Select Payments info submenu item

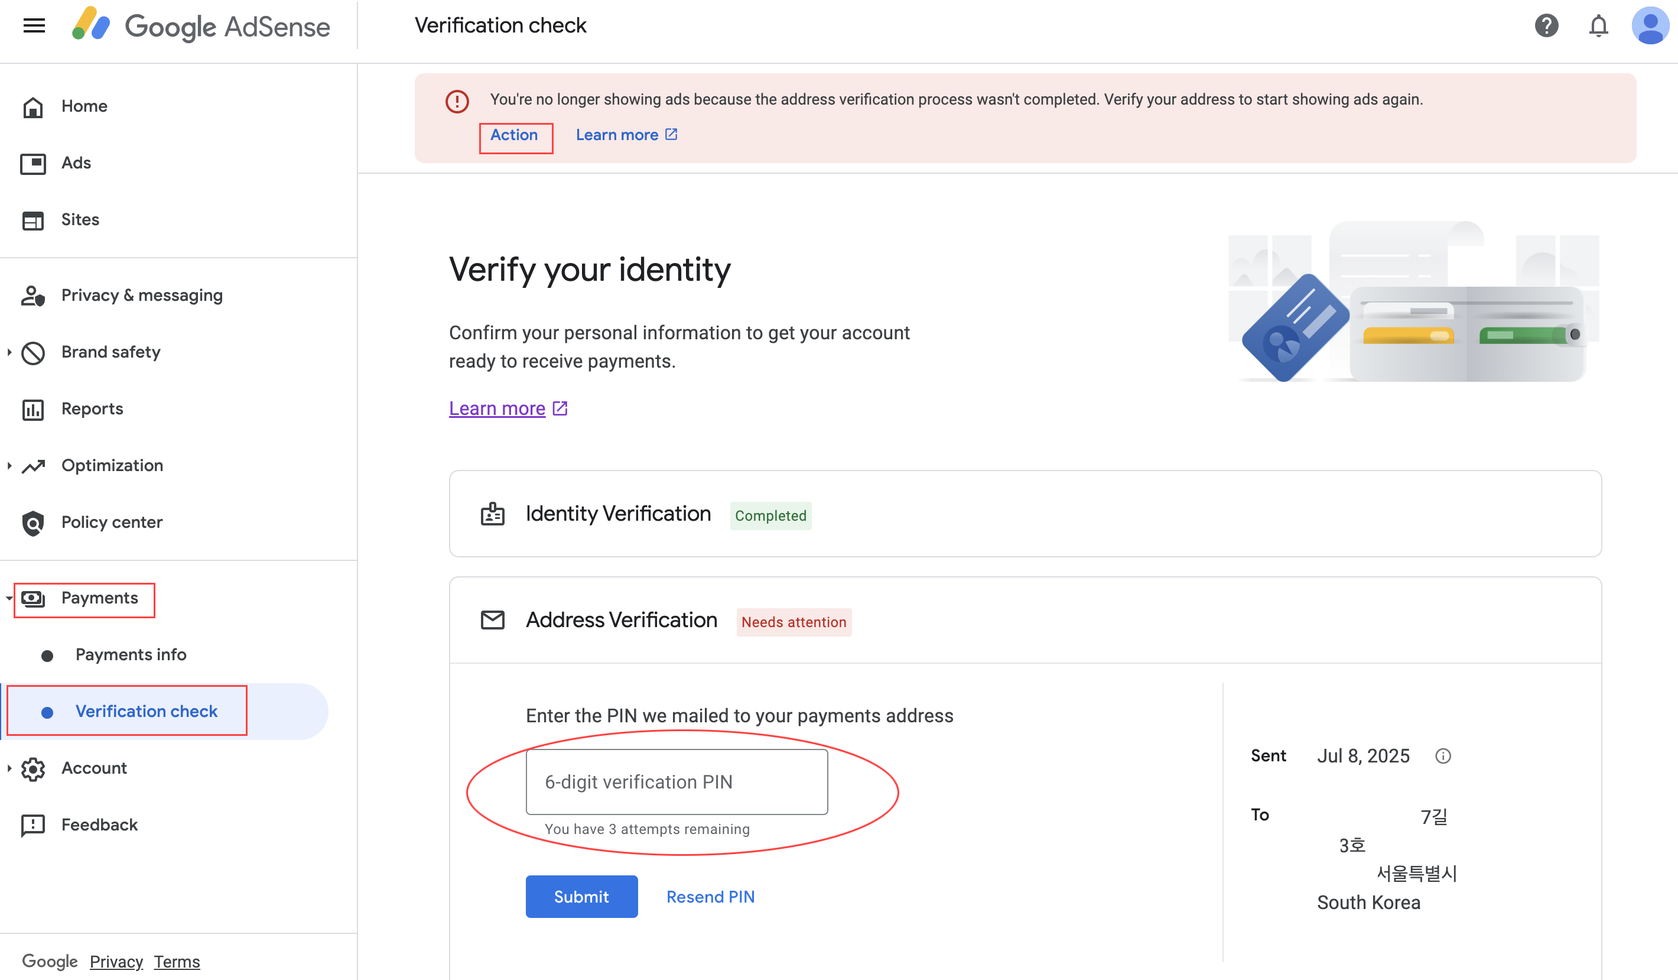click(131, 655)
